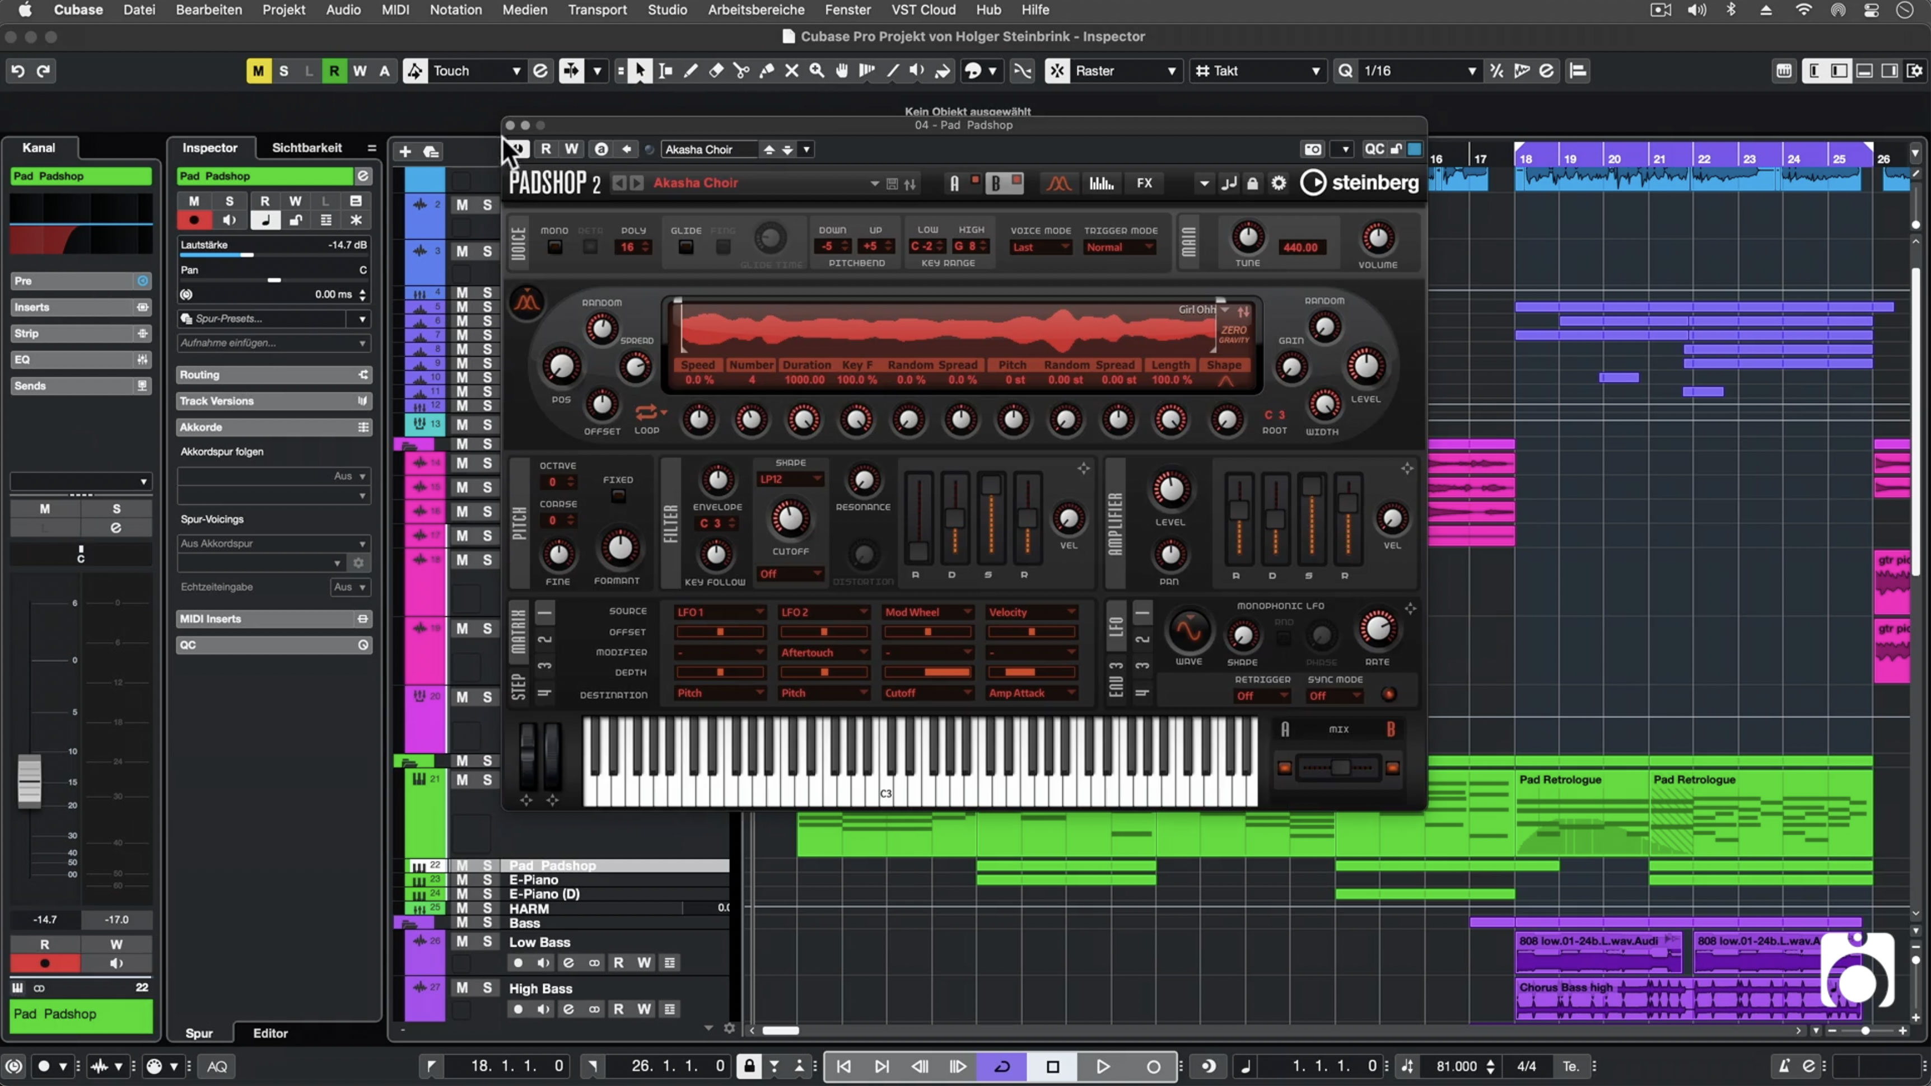Toggle transport Cycle loop button
This screenshot has width=1931, height=1086.
(1002, 1066)
